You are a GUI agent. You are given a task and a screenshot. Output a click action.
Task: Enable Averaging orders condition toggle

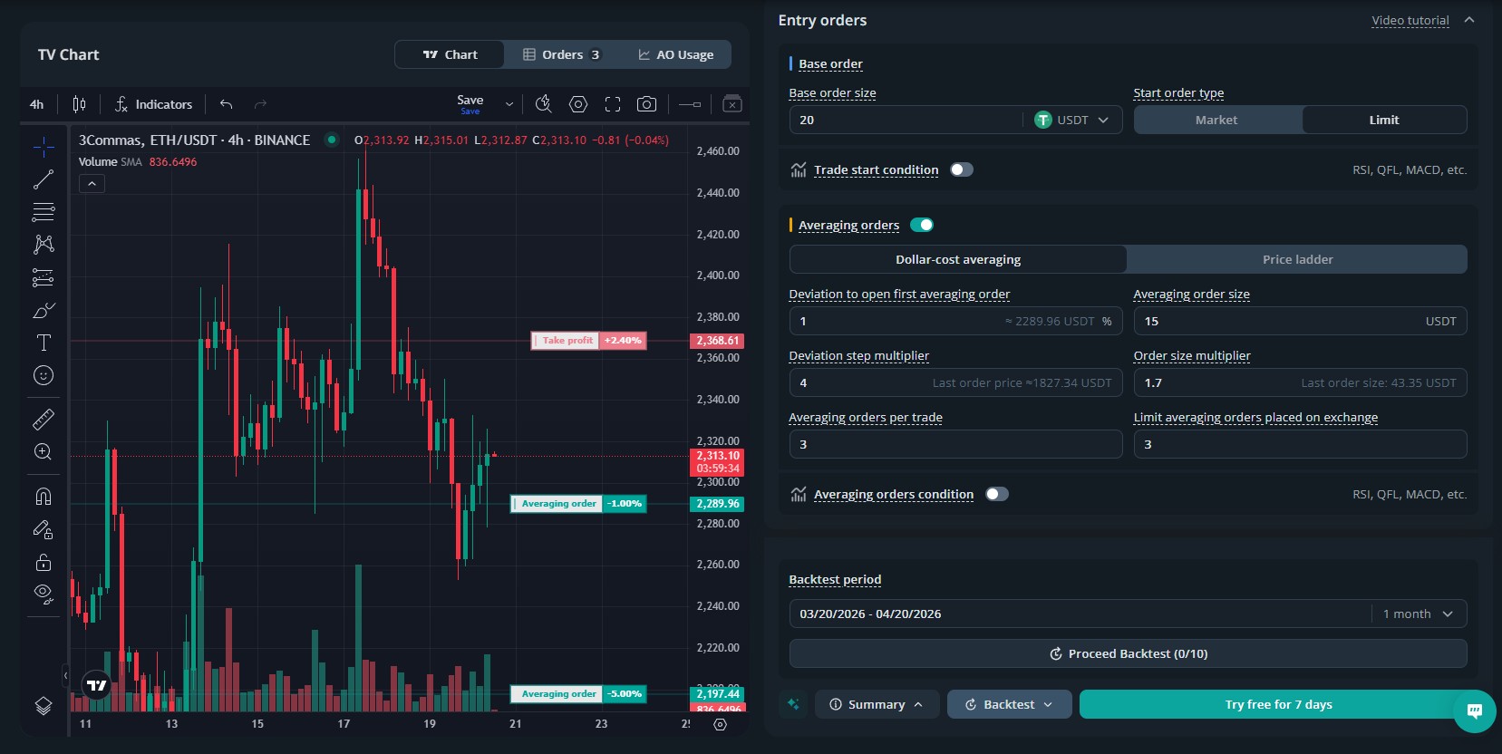coord(997,494)
